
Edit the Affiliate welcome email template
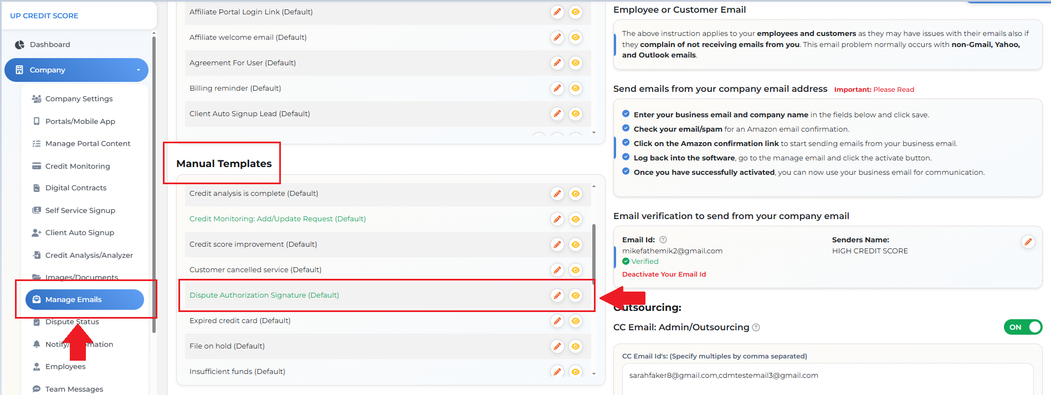click(x=557, y=37)
